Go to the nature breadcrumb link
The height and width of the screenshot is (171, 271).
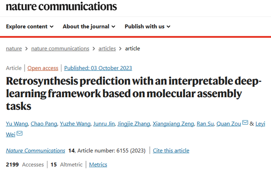coord(14,48)
